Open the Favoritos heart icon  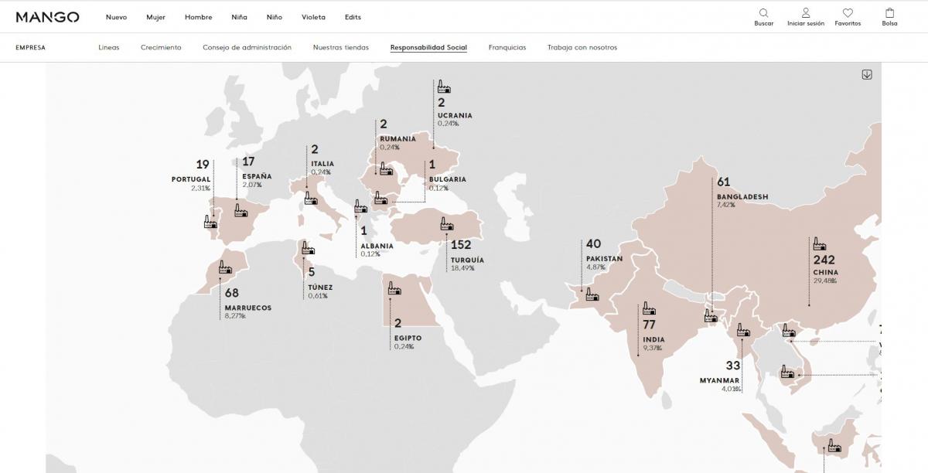pos(848,12)
